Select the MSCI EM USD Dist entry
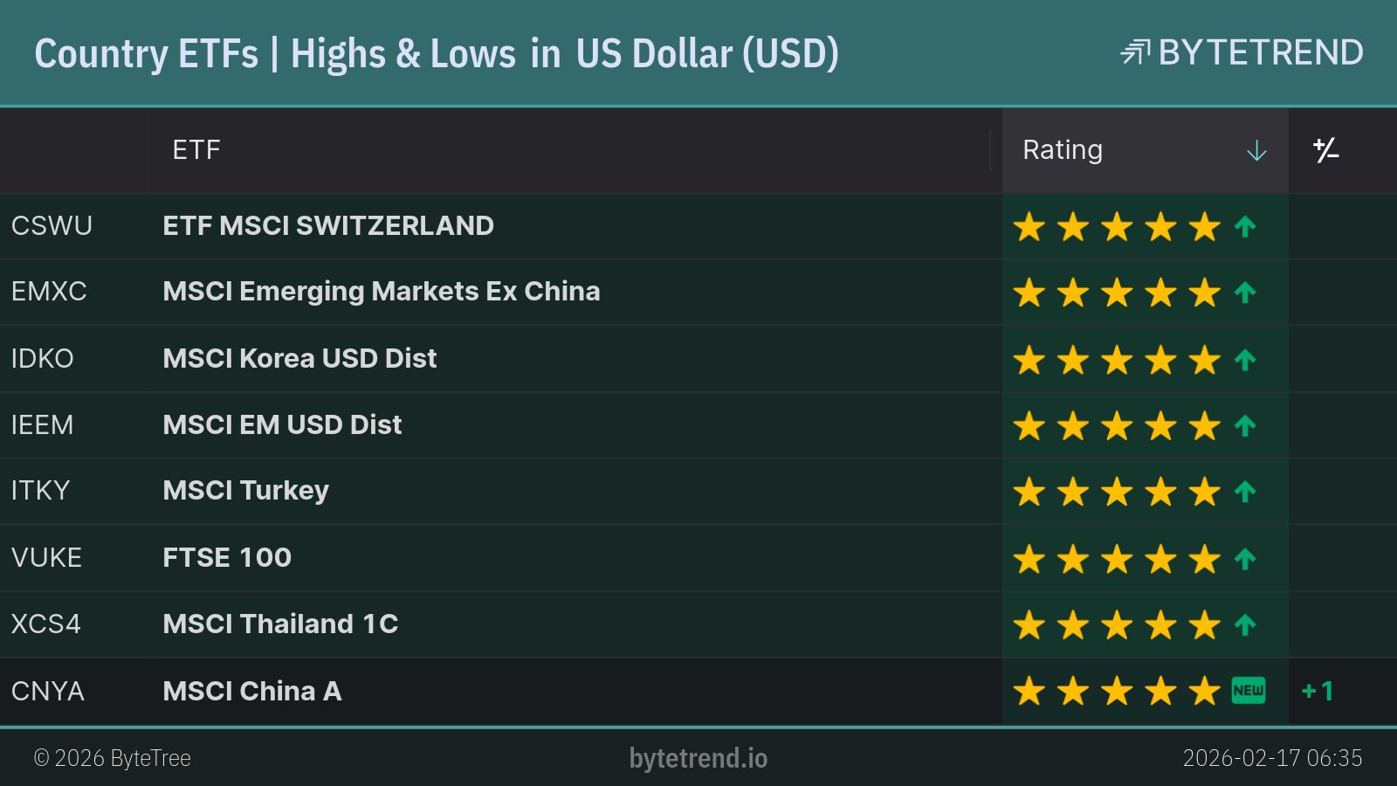 point(282,425)
